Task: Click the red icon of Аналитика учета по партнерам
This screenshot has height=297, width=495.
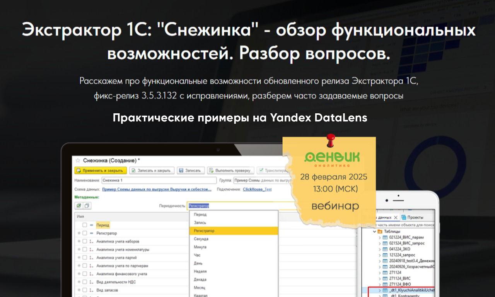Action: coord(92,266)
